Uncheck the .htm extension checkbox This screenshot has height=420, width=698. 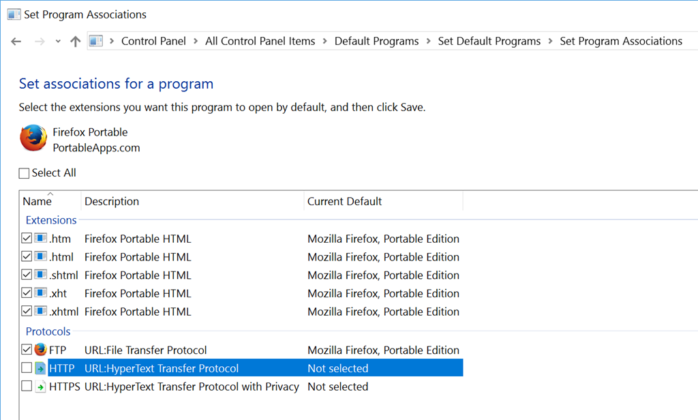coord(27,238)
